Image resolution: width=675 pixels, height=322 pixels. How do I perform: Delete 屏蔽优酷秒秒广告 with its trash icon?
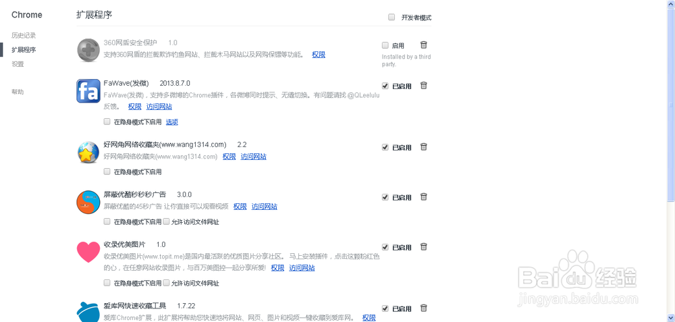coord(424,196)
